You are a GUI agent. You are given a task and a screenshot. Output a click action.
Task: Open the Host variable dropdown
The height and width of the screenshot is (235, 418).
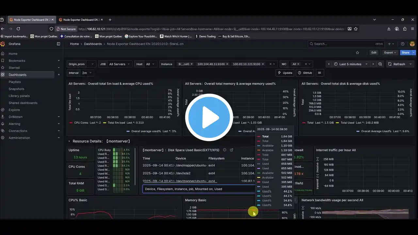150,64
